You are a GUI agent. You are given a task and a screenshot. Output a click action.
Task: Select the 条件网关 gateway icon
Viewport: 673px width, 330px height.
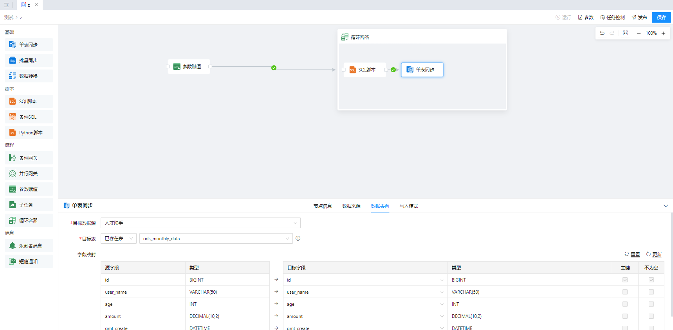(13, 158)
